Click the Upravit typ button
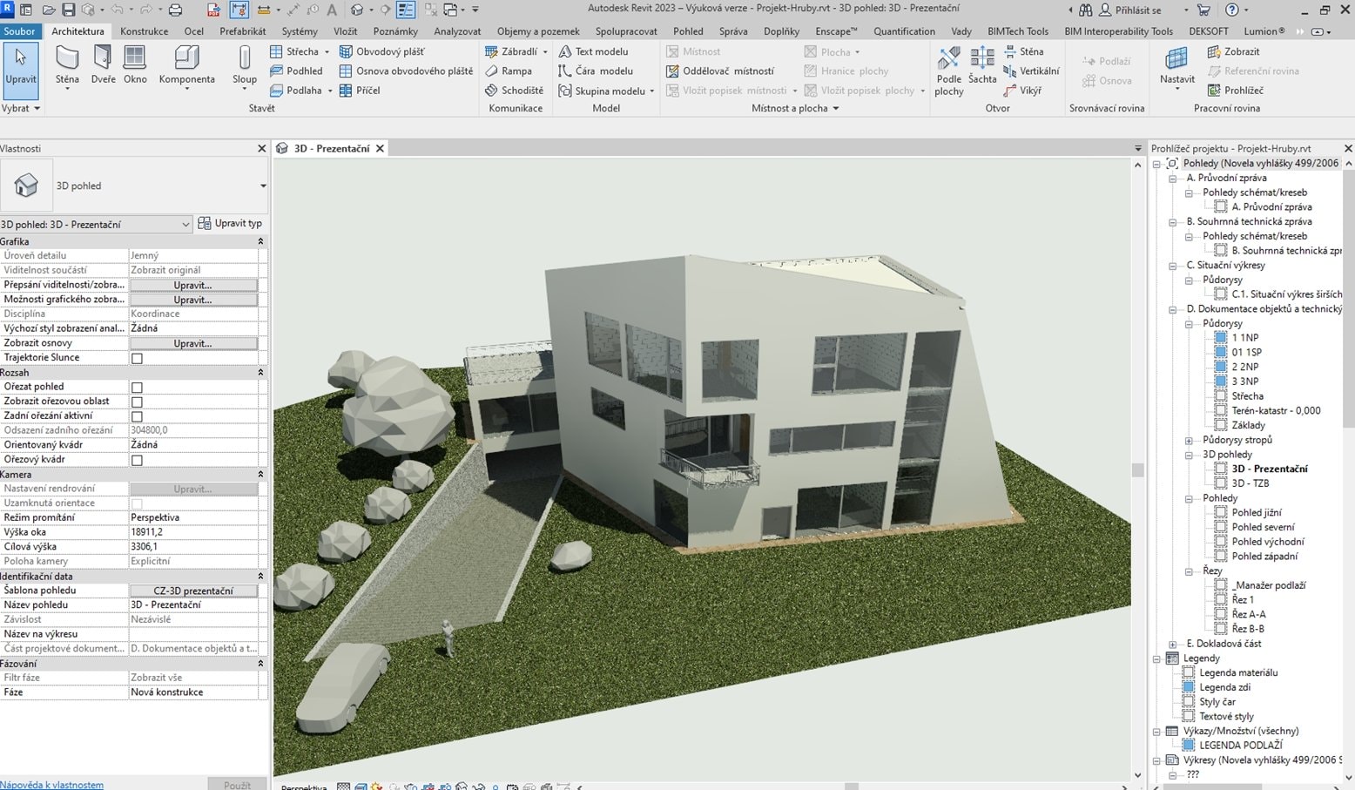This screenshot has height=790, width=1355. (230, 224)
